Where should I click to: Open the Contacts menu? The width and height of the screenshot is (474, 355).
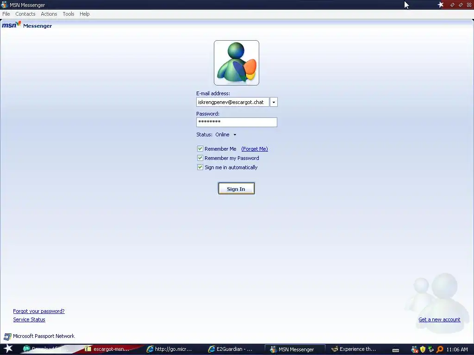[x=25, y=14]
